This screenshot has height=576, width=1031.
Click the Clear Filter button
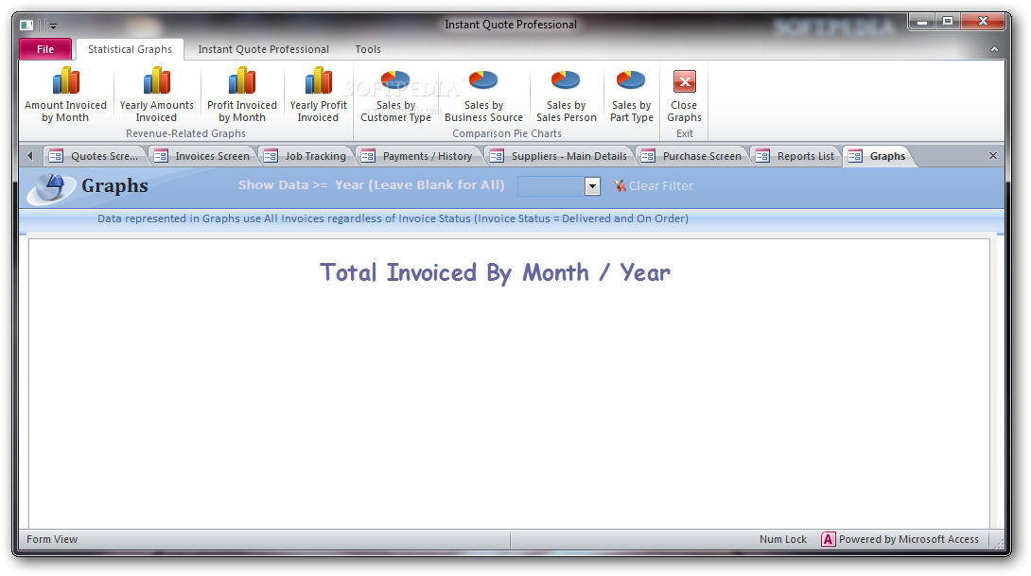(654, 186)
